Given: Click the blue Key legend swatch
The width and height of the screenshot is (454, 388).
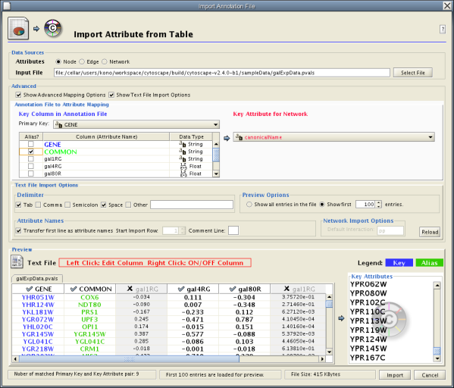Looking at the screenshot, I should click(399, 263).
